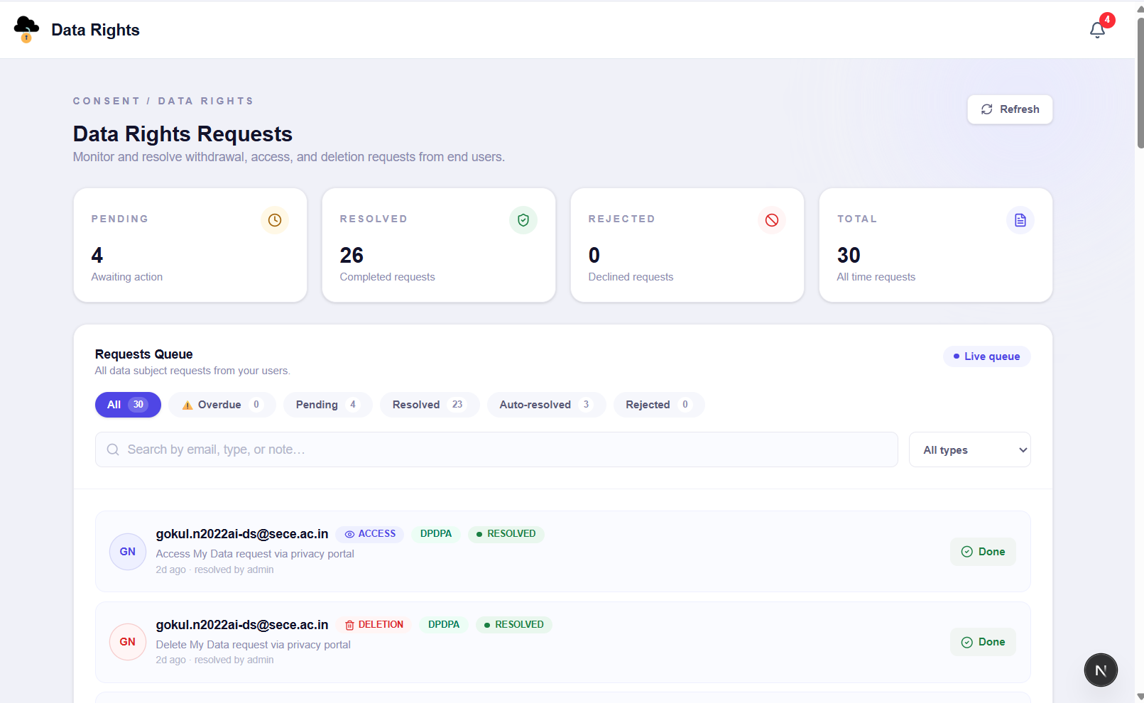
Task: Click Done on the Access My Data request
Action: pos(983,552)
